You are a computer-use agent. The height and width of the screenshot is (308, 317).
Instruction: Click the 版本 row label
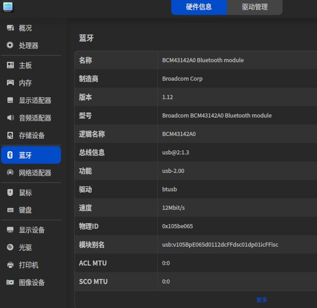(85, 97)
